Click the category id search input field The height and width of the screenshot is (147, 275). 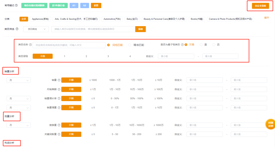[93, 29]
